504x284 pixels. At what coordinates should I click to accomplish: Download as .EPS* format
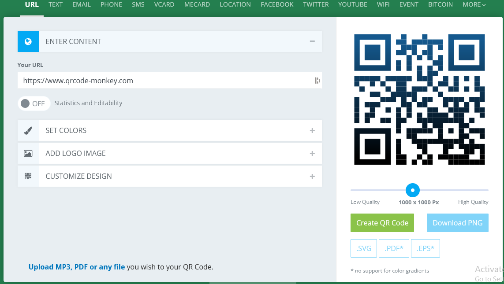point(425,248)
